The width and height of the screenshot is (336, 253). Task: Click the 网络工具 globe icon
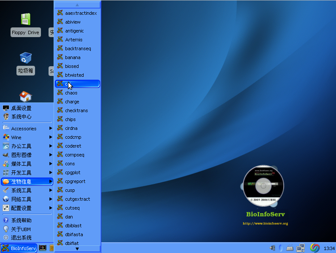pyautogui.click(x=6, y=199)
